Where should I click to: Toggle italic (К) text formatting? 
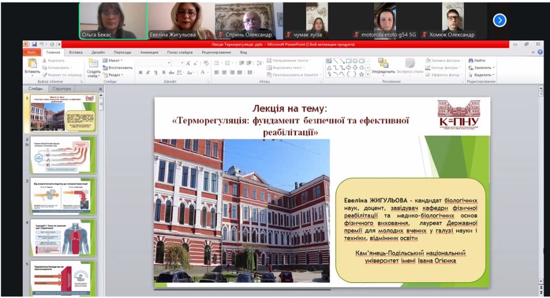point(148,73)
